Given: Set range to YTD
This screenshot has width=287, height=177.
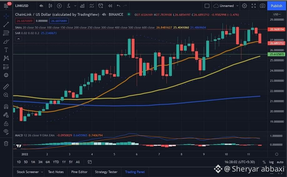Looking at the screenshot, I should click(56, 162).
